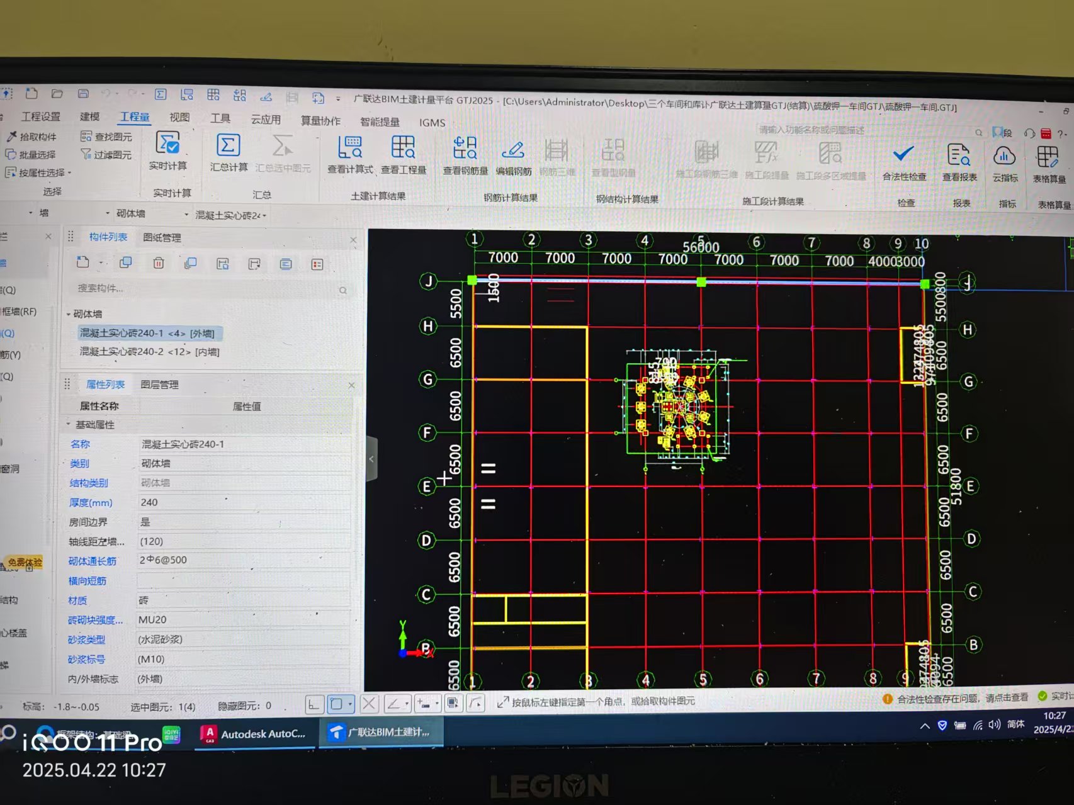Viewport: 1074px width, 805px height.
Task: Run 实时计算 real-time calculation tool
Action: tap(168, 151)
